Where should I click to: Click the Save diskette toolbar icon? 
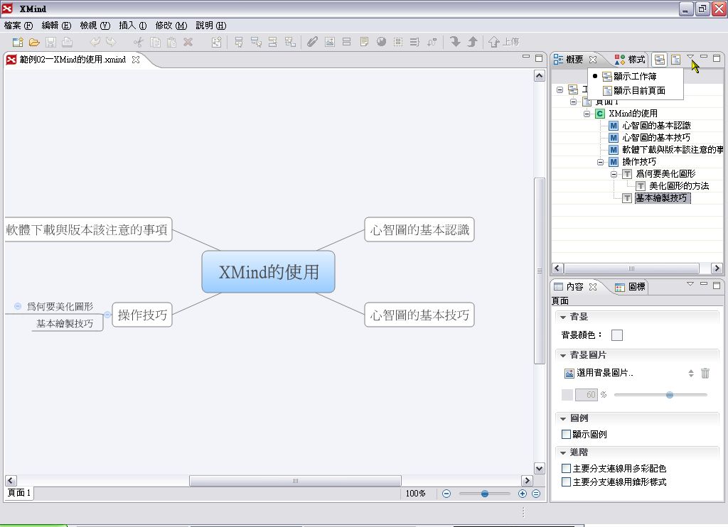point(50,42)
